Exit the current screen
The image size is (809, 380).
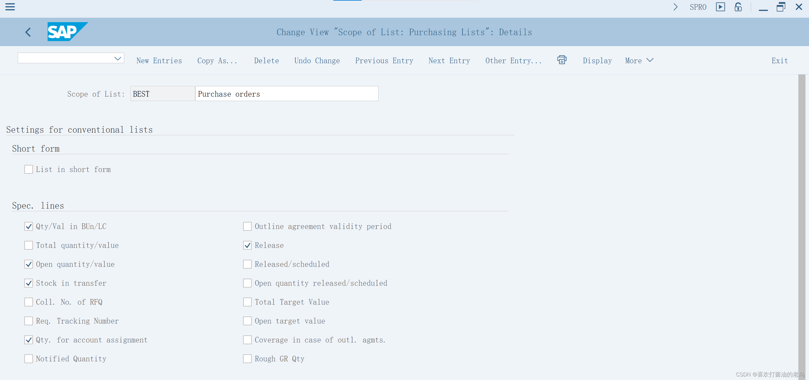tap(779, 60)
